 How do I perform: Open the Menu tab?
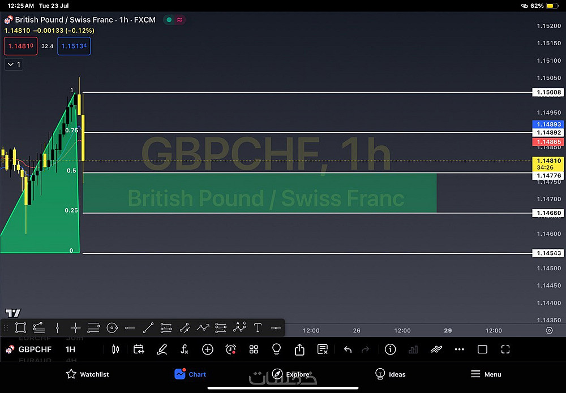486,374
